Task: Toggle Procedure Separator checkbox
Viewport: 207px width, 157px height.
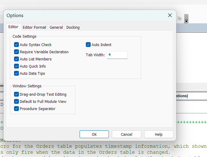Action: tap(16, 109)
